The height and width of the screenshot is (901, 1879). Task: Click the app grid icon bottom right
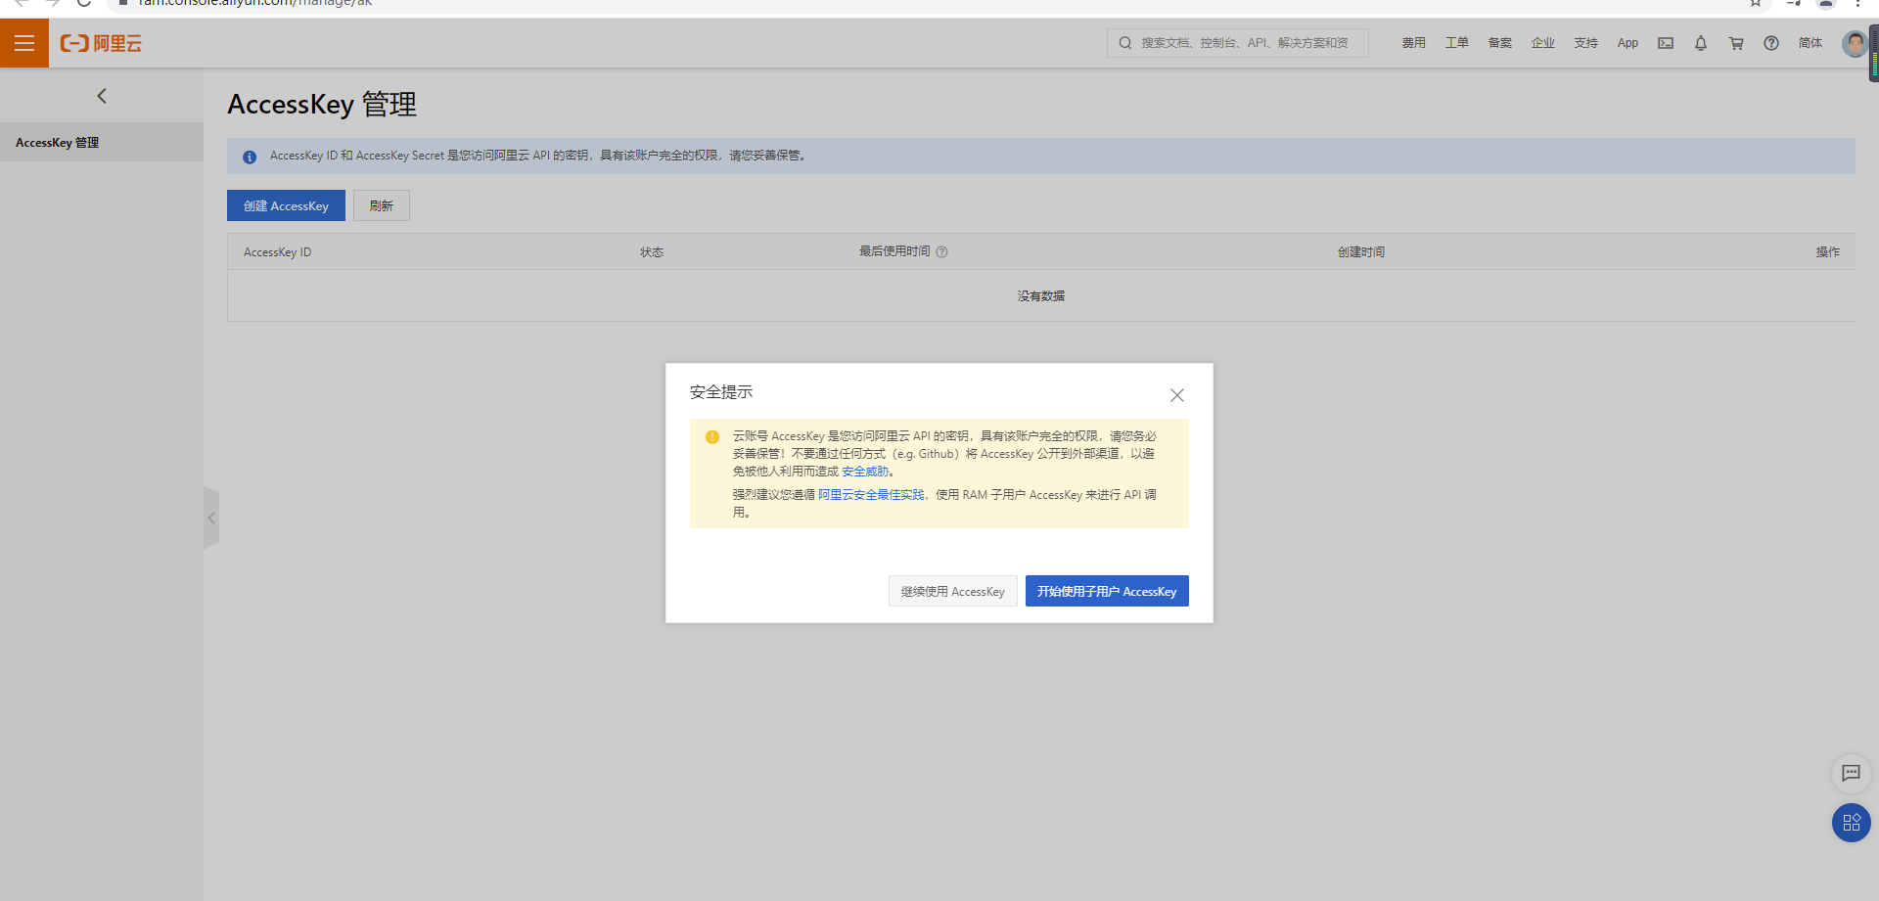click(x=1851, y=823)
